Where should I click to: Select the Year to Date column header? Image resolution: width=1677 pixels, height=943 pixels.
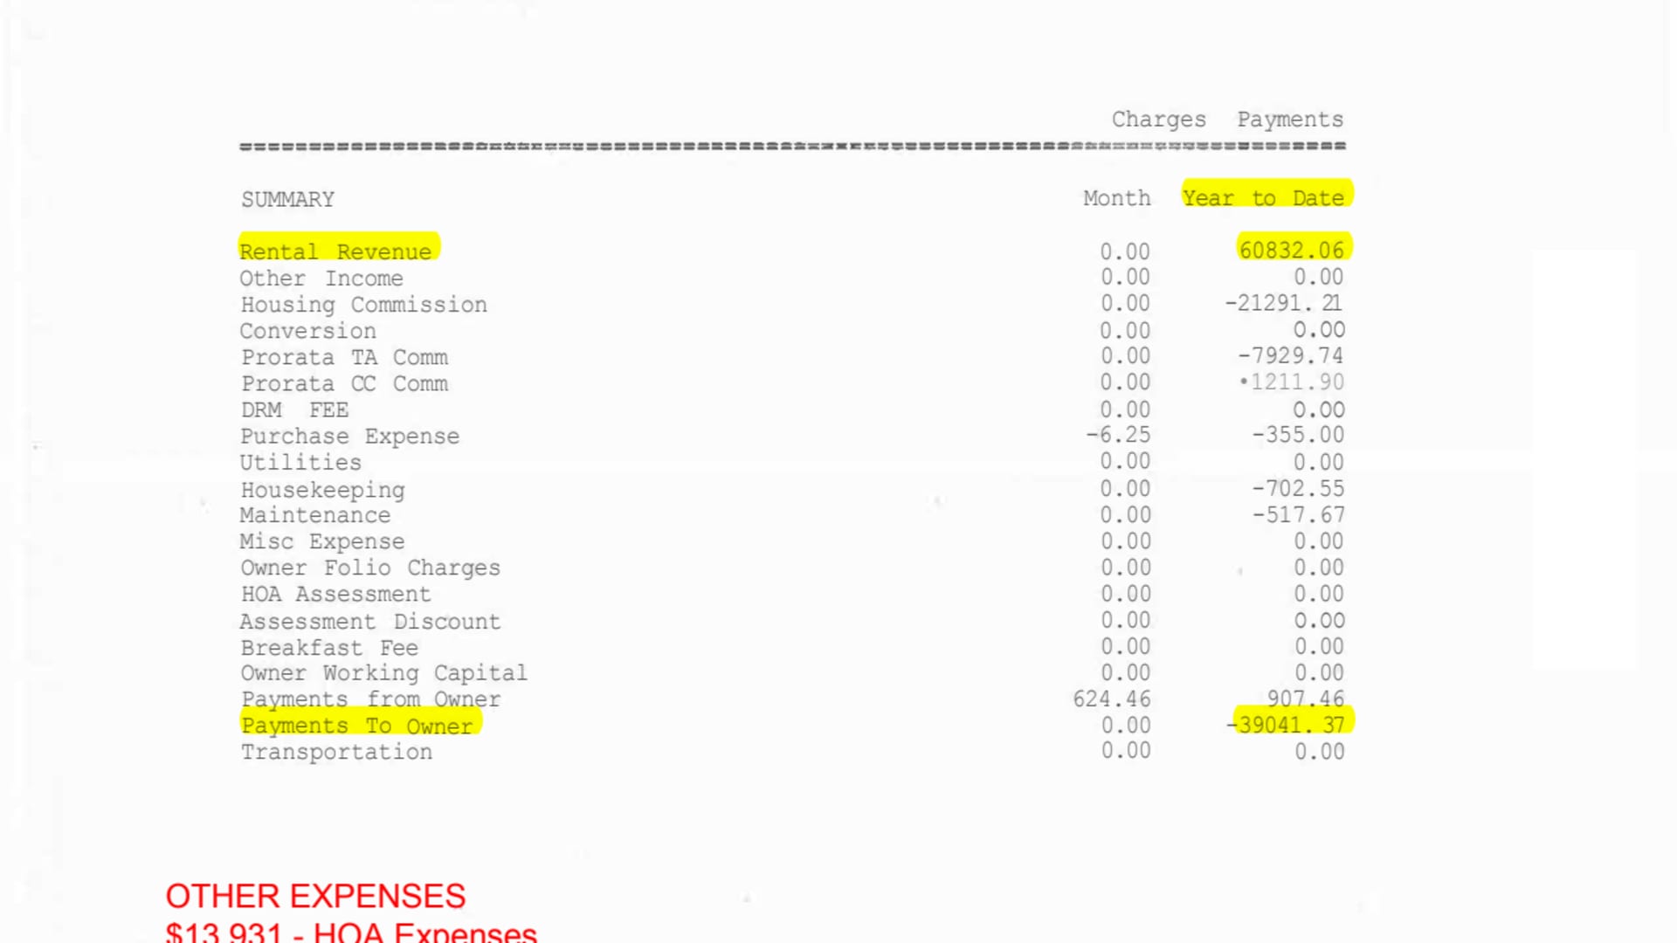pyautogui.click(x=1264, y=196)
